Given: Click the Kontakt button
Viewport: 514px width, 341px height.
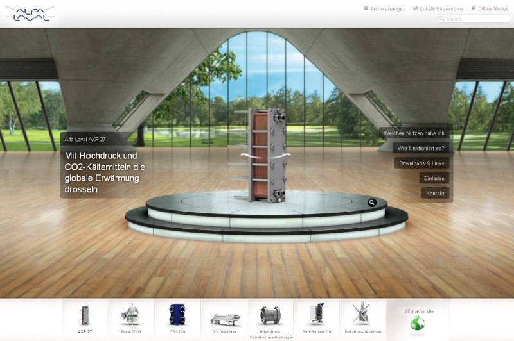Looking at the screenshot, I should click(x=435, y=193).
